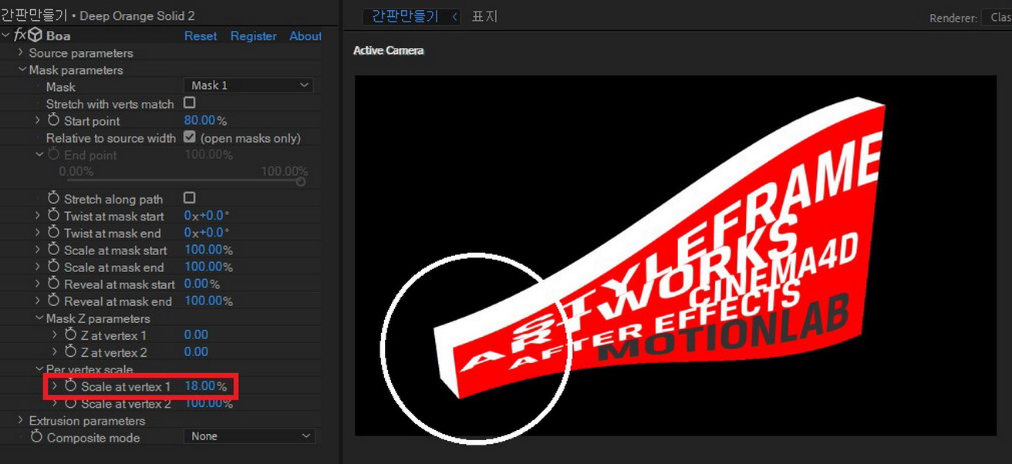1012x464 pixels.
Task: Click Z at vertex 1 value 0.00
Action: 196,335
